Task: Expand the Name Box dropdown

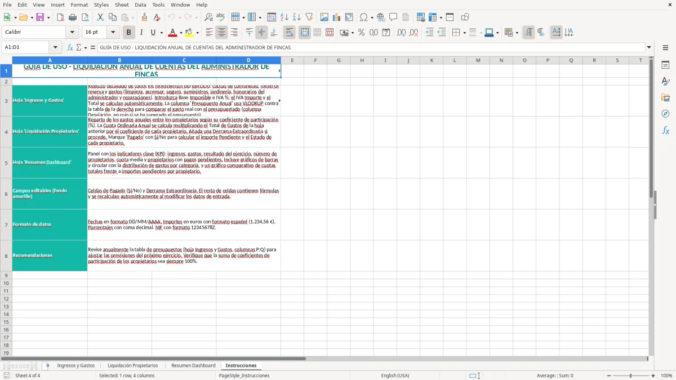Action: [55, 48]
